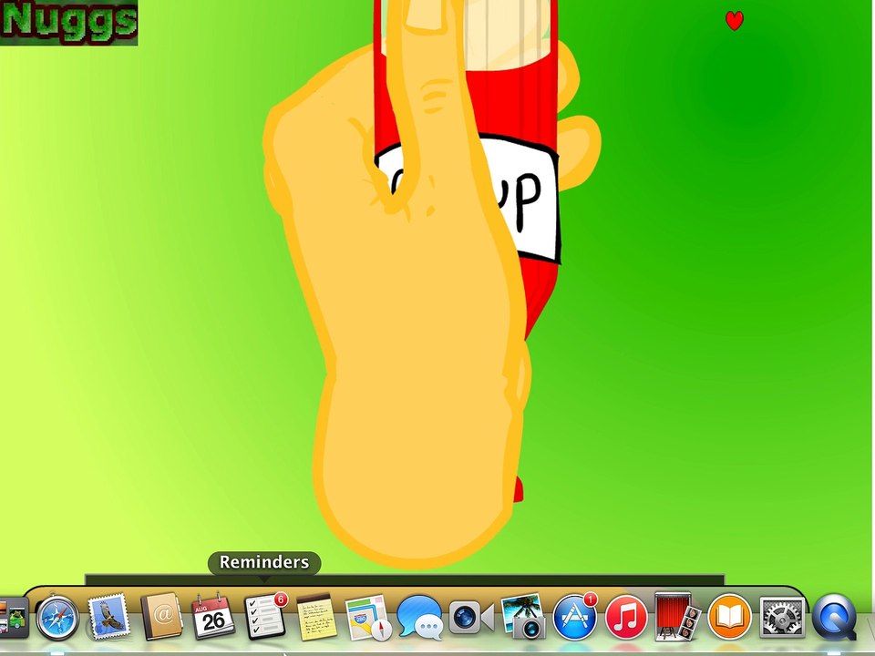
Task: Open Messages chat bubbles icon
Action: point(419,618)
